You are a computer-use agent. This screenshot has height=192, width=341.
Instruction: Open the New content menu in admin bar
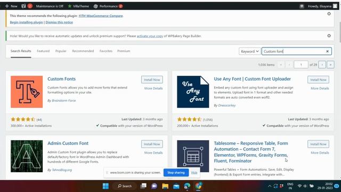(11, 6)
